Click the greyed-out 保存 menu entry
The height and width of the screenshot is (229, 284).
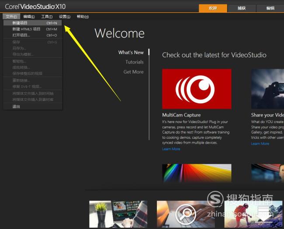(x=33, y=42)
